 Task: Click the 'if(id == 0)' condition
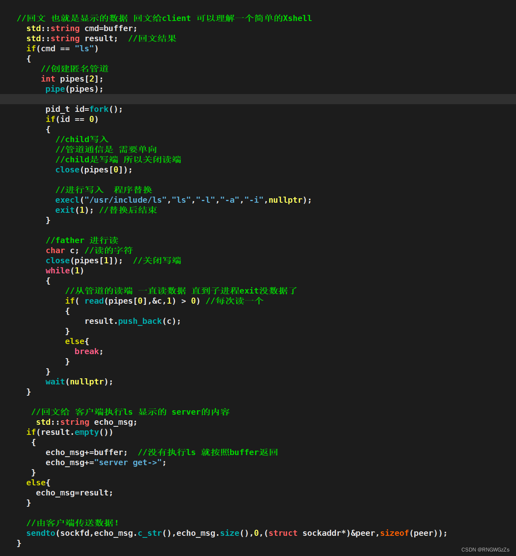tap(72, 119)
